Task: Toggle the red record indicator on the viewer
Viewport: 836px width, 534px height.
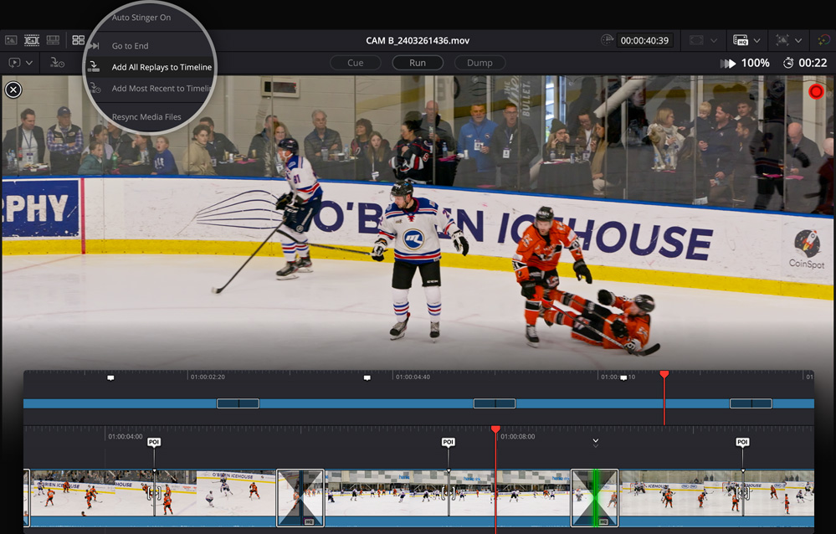Action: 816,91
